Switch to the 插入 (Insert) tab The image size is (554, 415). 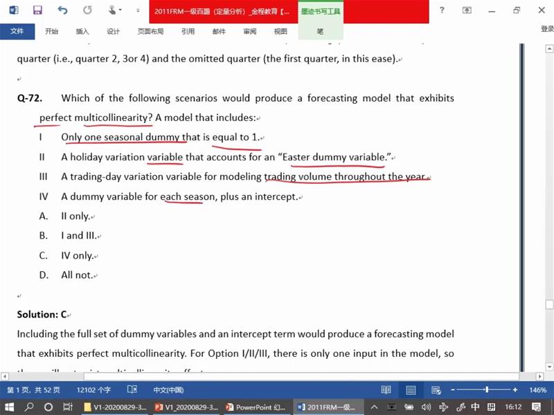pyautogui.click(x=82, y=31)
